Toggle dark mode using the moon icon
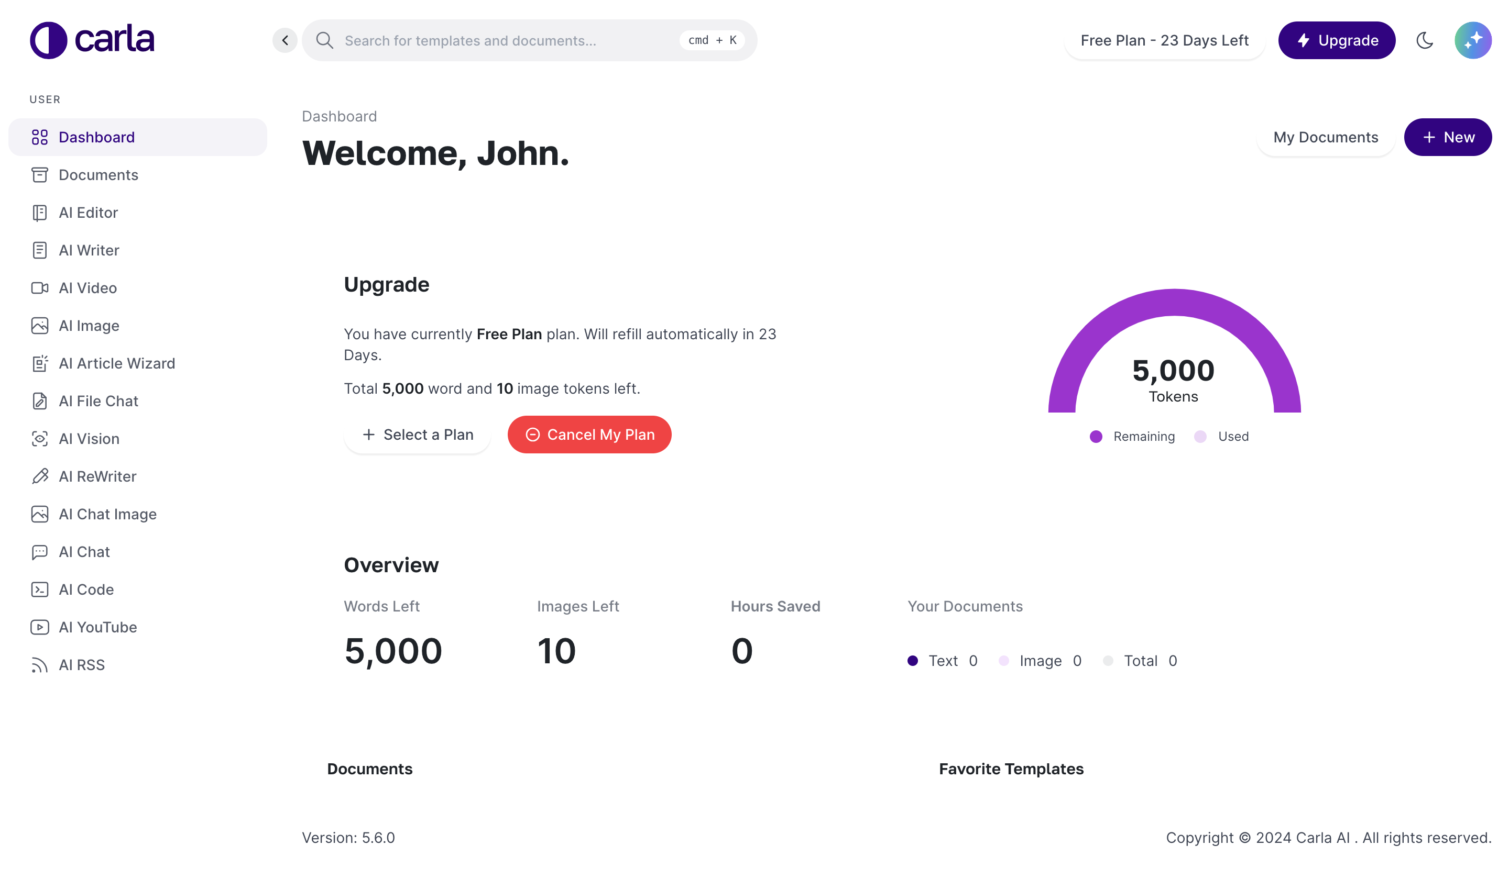The width and height of the screenshot is (1509, 890). pos(1424,40)
